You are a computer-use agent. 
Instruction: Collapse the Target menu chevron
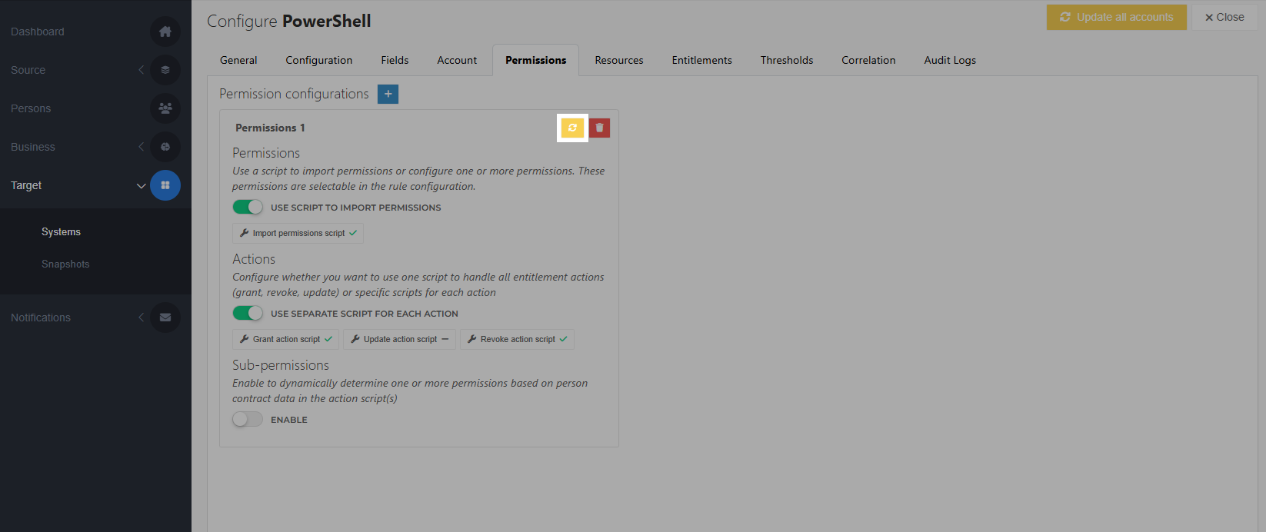[141, 185]
